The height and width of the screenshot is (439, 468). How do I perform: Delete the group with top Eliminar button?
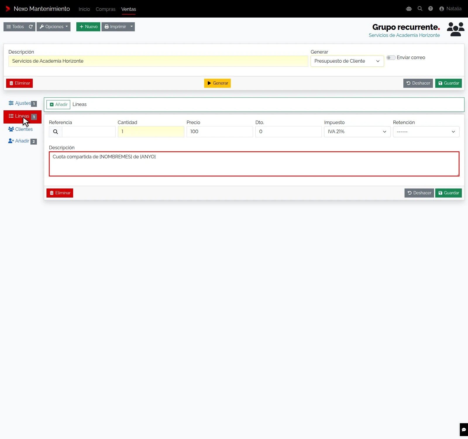[x=20, y=83]
